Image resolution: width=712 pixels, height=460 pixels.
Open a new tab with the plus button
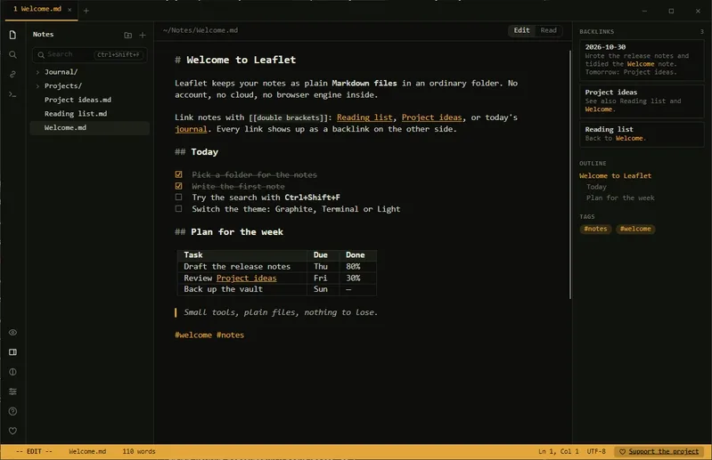pyautogui.click(x=86, y=11)
